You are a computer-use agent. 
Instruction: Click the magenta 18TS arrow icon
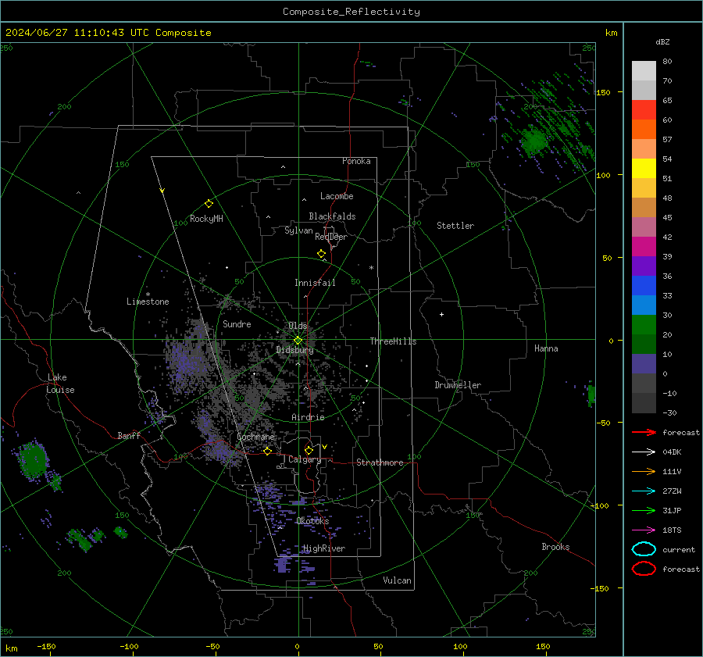click(x=644, y=530)
